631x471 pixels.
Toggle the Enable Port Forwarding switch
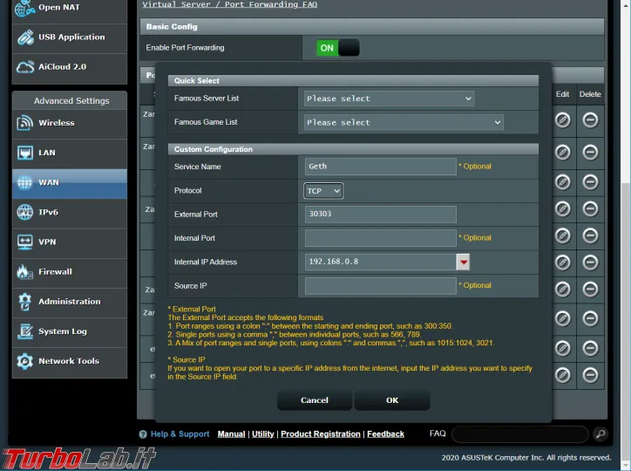click(337, 48)
